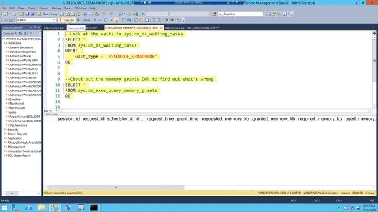Select the Server Objects tree item
Screen dimensions: 378x212
pyautogui.click(x=17, y=134)
